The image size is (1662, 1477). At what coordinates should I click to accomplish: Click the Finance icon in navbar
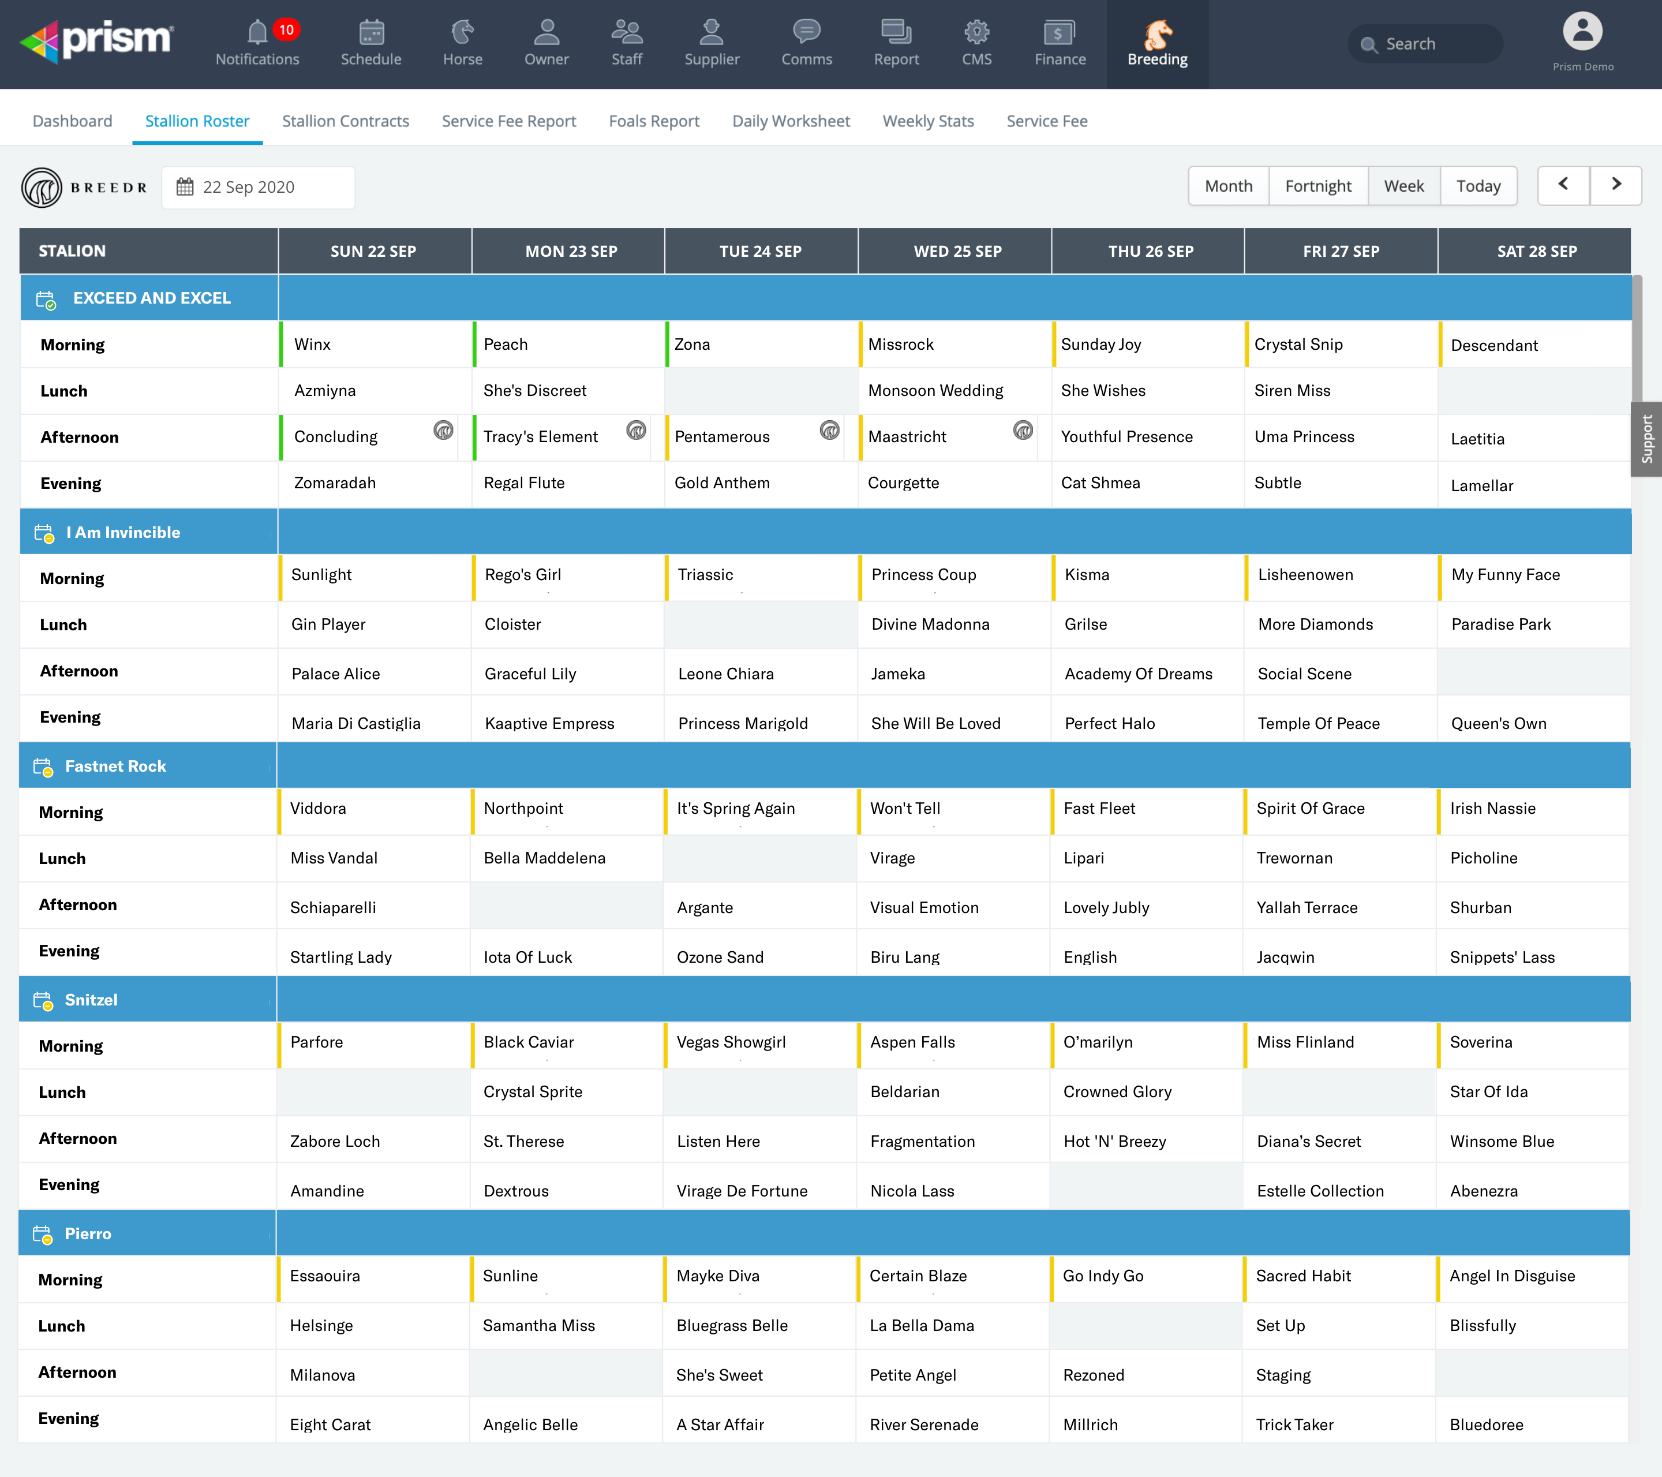point(1060,33)
